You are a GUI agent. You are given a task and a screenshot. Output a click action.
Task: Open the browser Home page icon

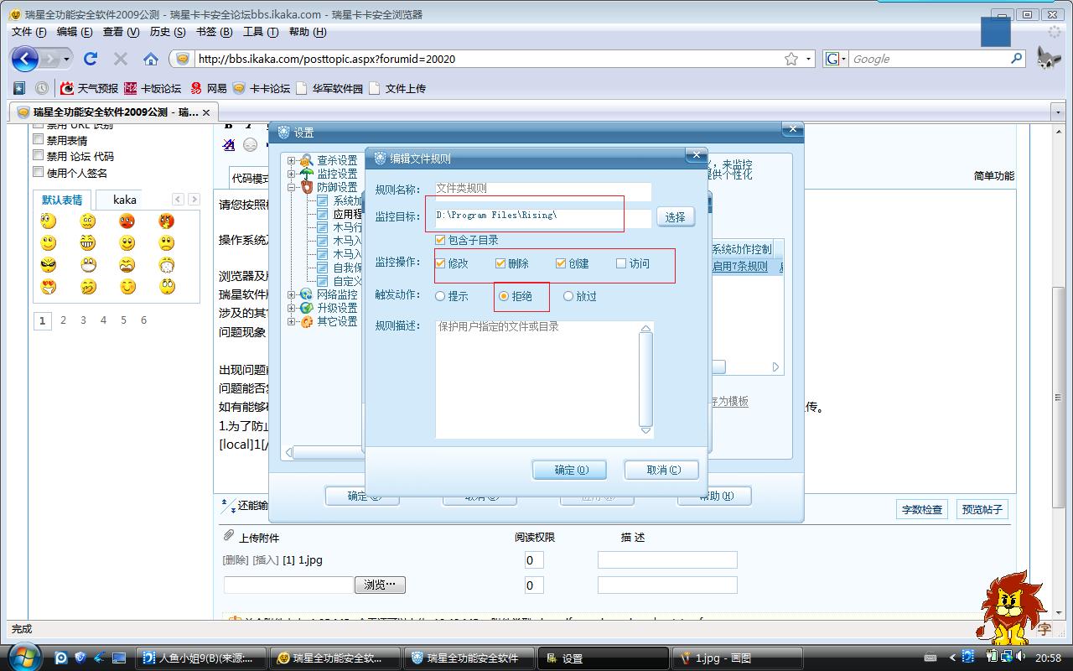(151, 59)
